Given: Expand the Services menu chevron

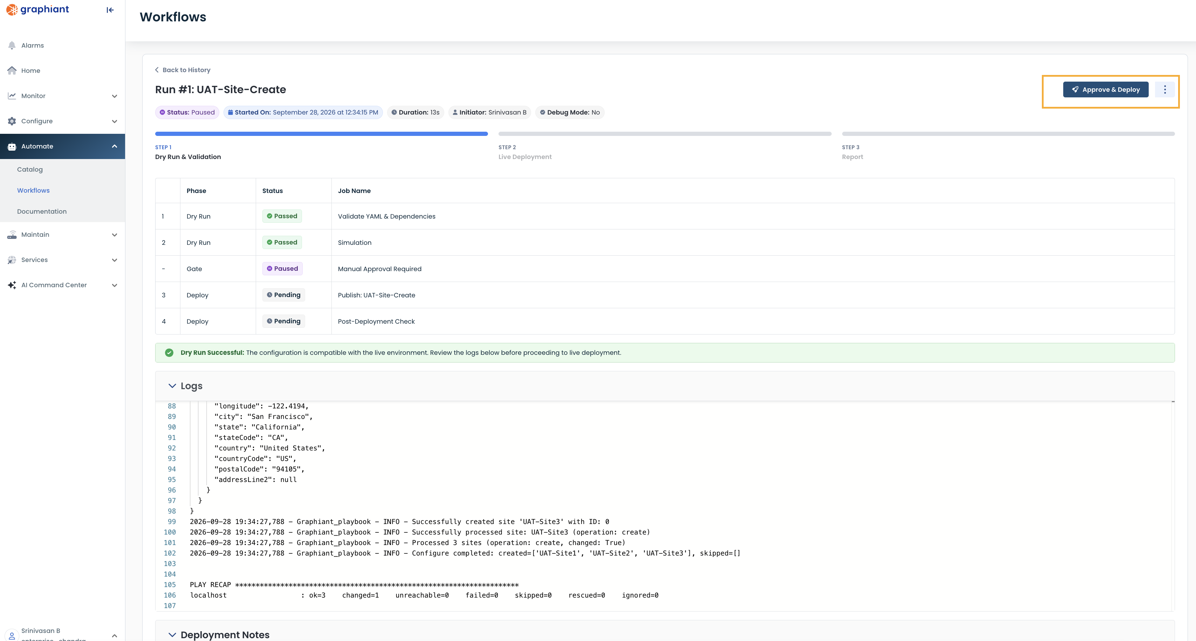Looking at the screenshot, I should point(114,260).
